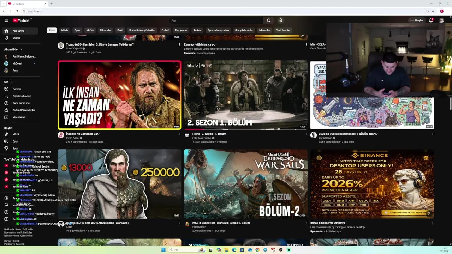Select the Sitcom'lar filter chip
452x254 pixels.
106,30
